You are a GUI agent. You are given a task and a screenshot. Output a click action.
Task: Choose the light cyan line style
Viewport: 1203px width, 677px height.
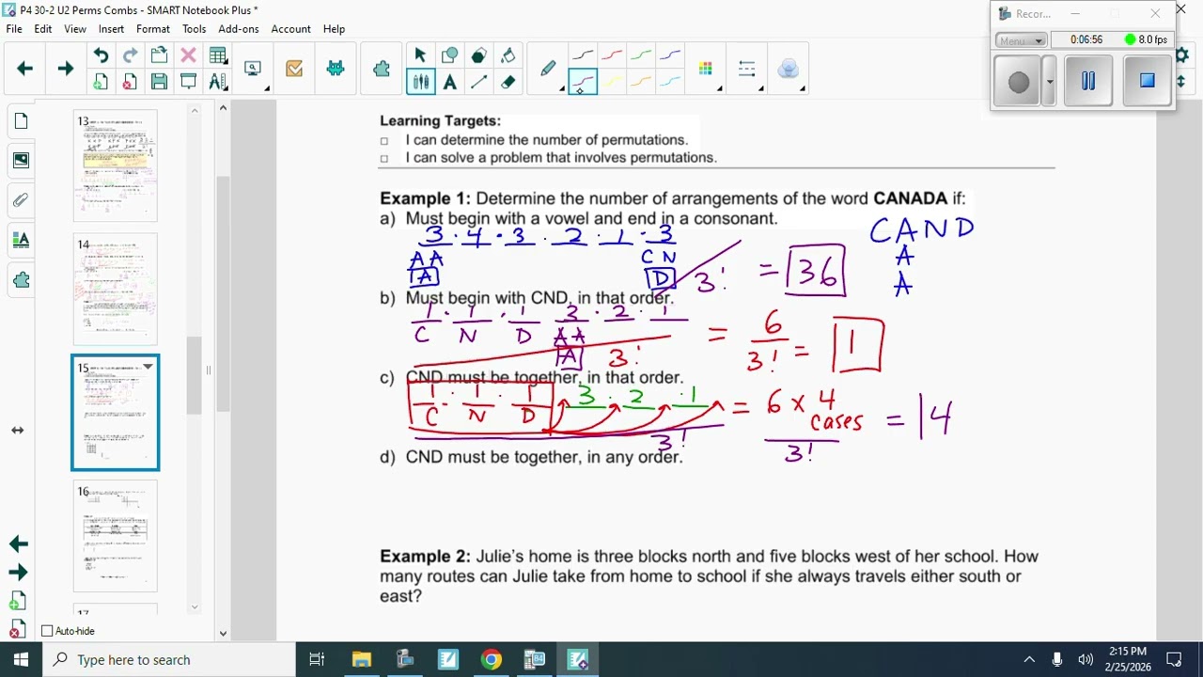click(x=670, y=82)
